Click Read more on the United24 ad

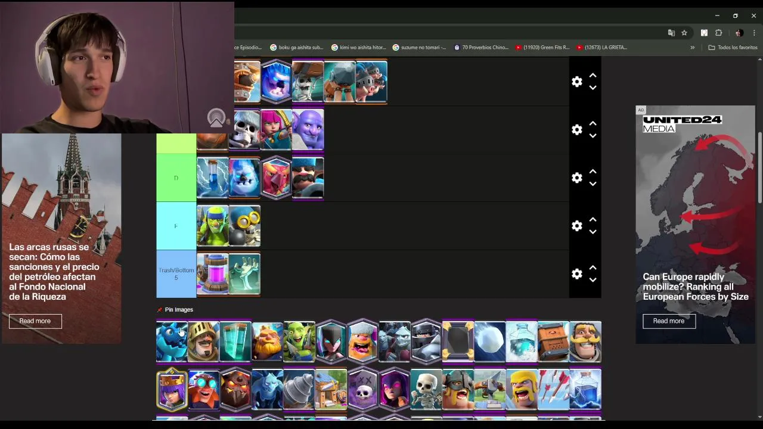[669, 321]
